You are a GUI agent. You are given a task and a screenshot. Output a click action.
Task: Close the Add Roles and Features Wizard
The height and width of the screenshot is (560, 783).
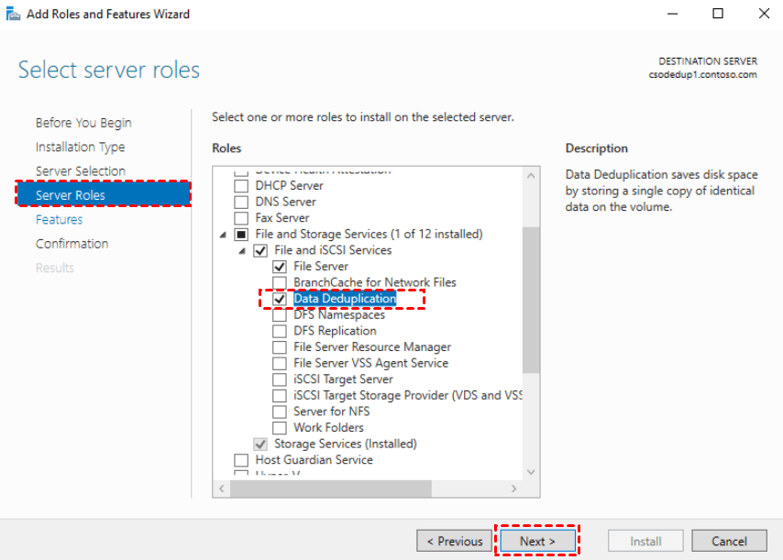[764, 14]
